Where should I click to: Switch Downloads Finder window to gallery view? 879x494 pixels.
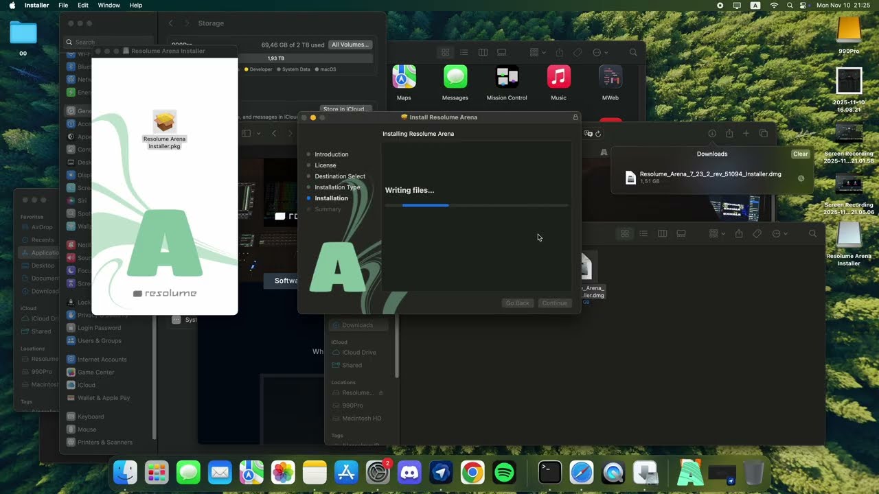(x=681, y=234)
